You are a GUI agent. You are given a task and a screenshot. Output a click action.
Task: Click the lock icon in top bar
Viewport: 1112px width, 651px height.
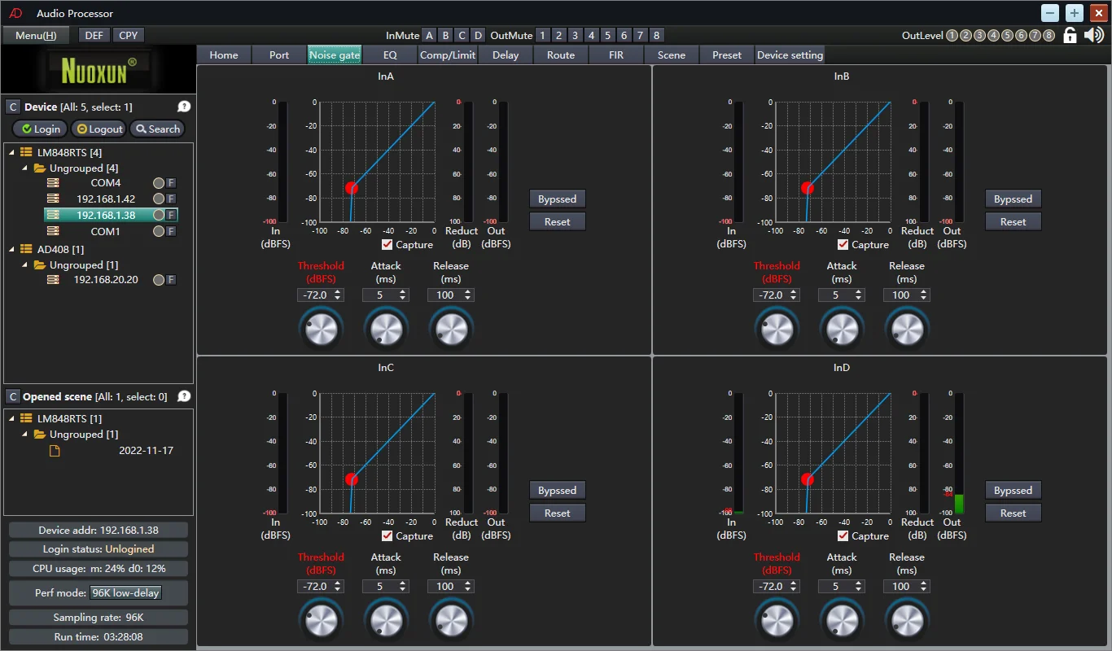click(x=1070, y=35)
